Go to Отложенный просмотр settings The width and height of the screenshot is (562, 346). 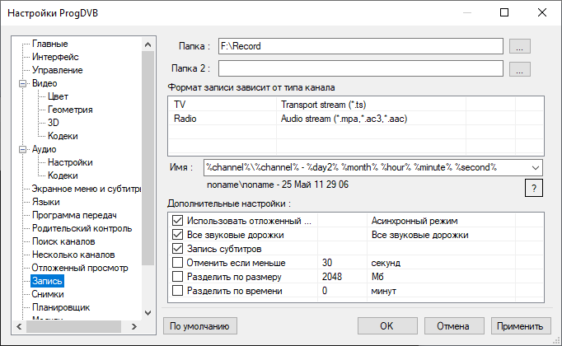coord(79,268)
